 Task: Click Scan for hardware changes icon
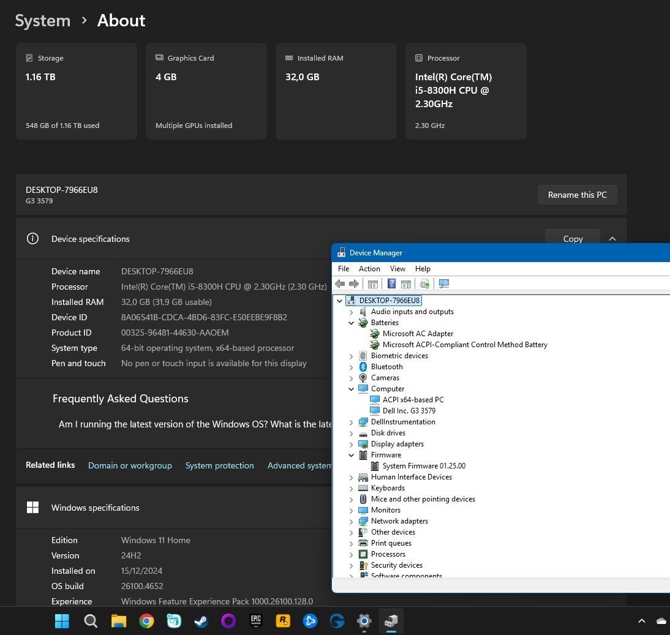tap(444, 284)
